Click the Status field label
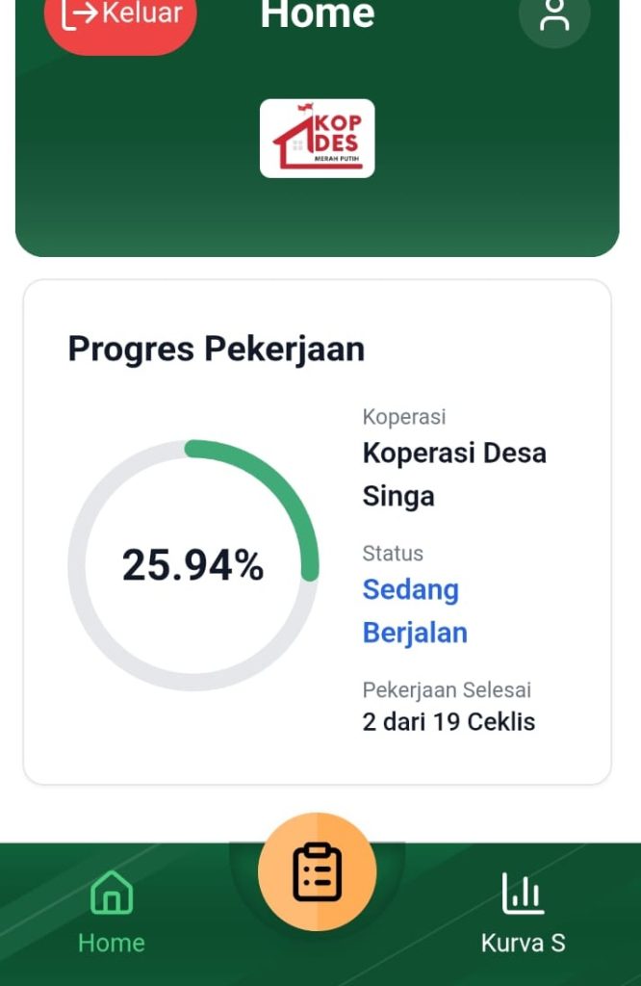641x986 pixels. [x=393, y=554]
